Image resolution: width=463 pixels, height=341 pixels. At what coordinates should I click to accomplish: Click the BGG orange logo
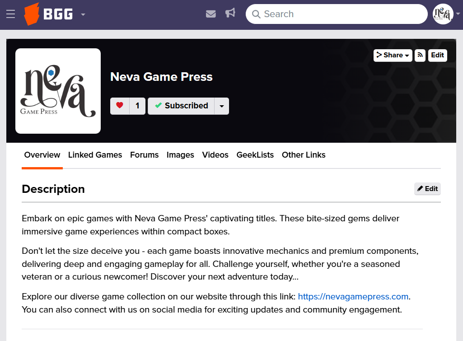tap(31, 14)
